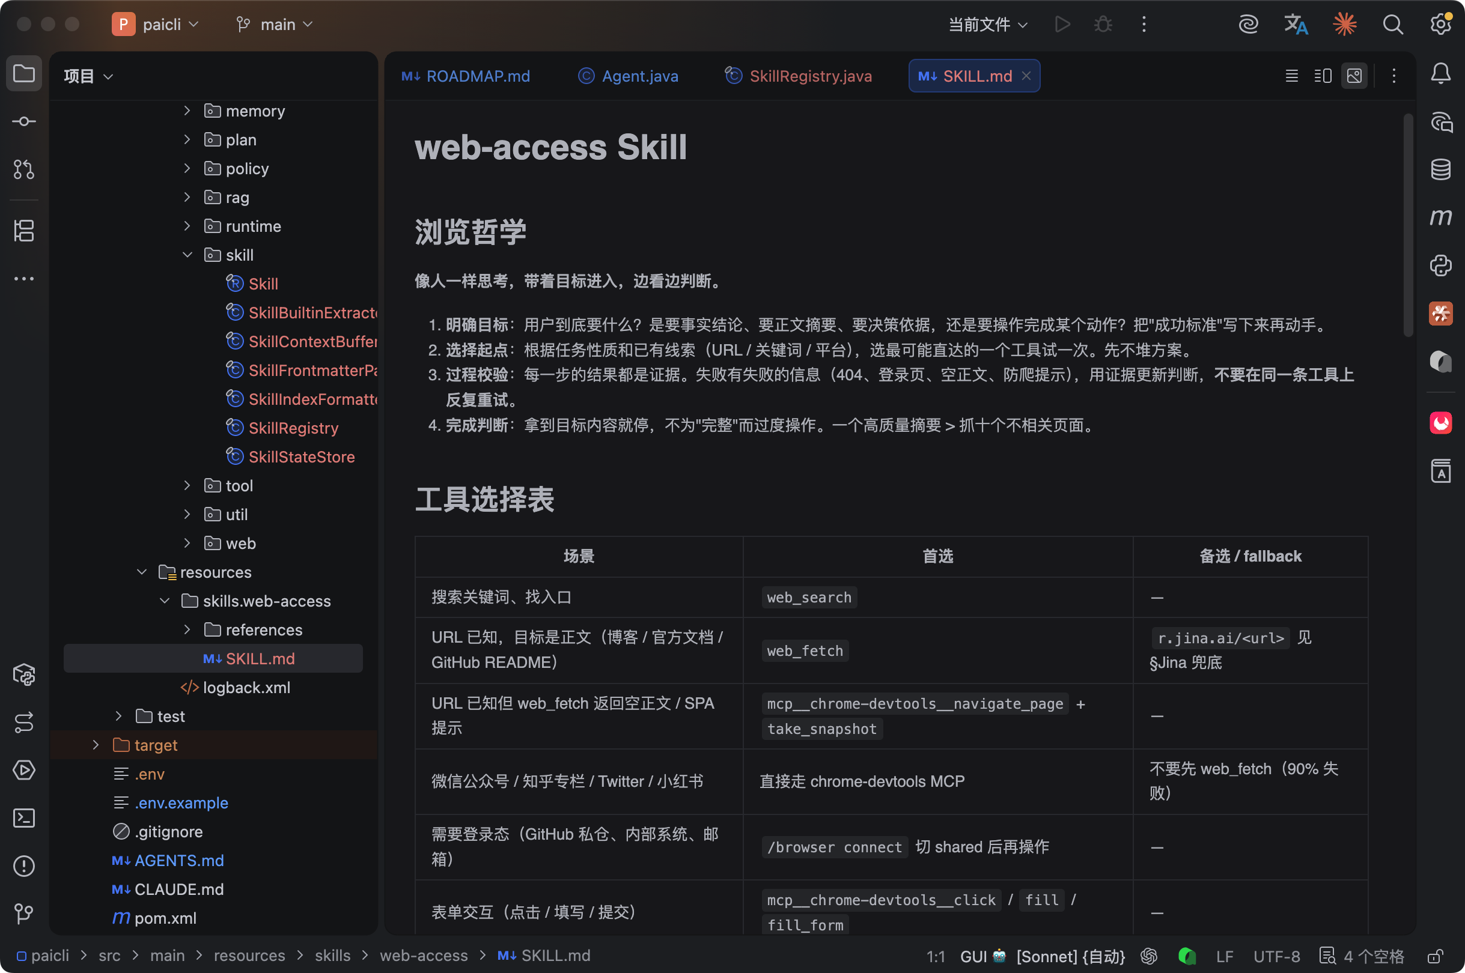Open the Maven tool window icon

[x=1440, y=217]
